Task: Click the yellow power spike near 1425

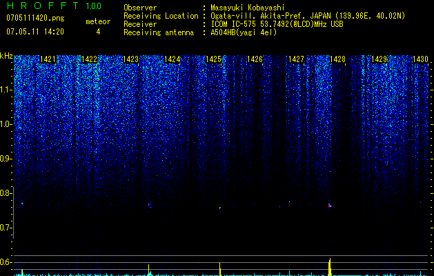Action: click(x=220, y=269)
